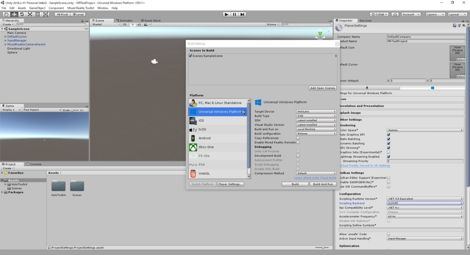Image resolution: width=470 pixels, height=255 pixels.
Task: Toggle Auto Graphics API checkbox
Action: [389, 135]
